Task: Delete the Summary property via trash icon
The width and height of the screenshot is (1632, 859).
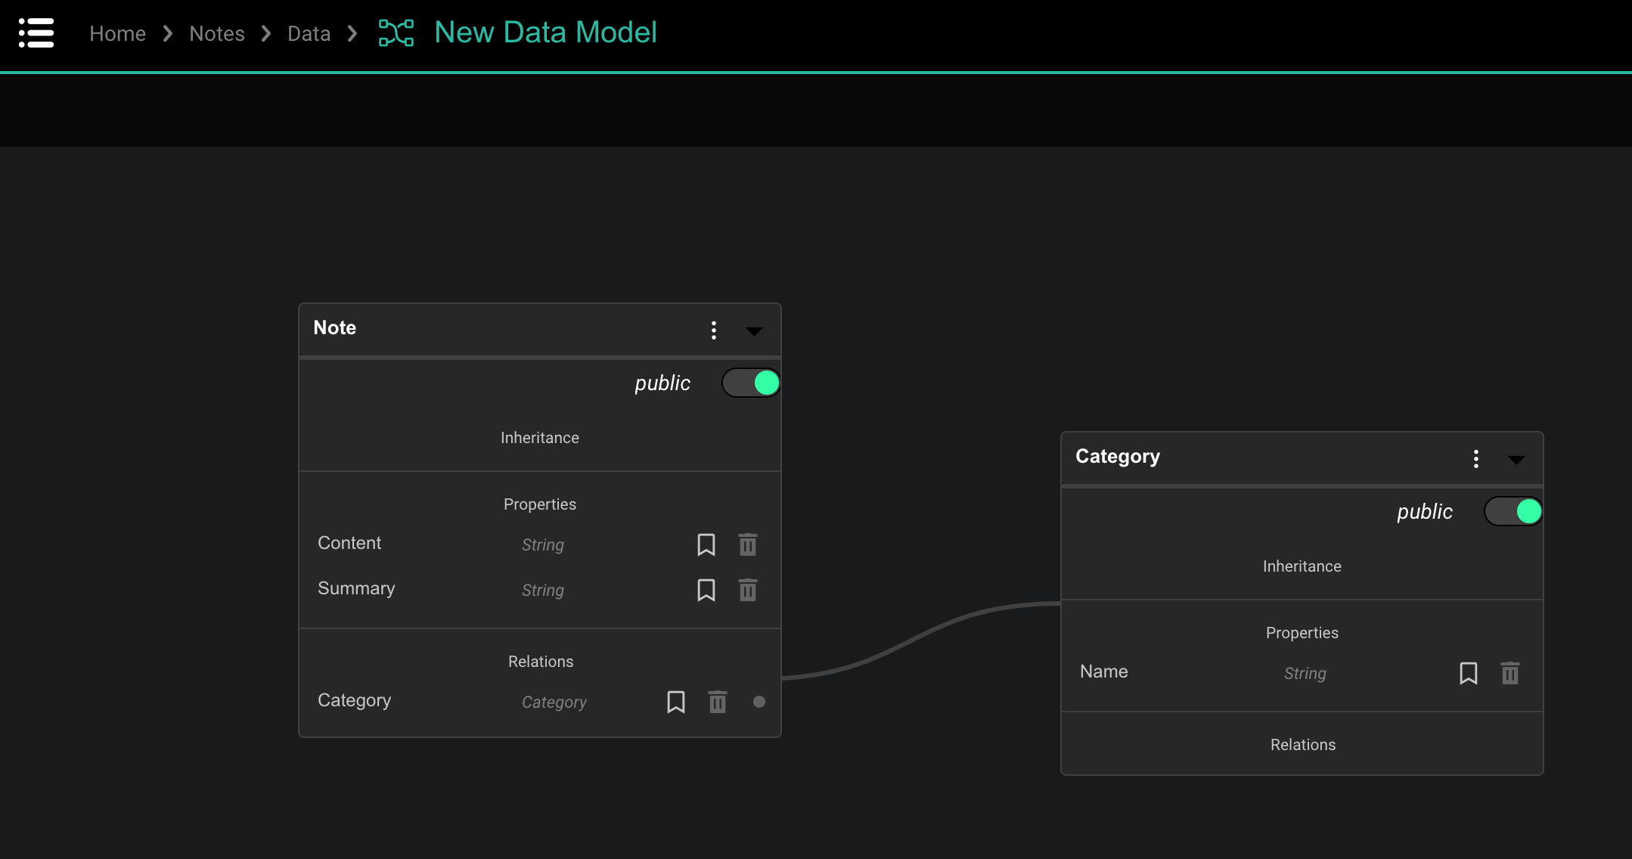Action: click(x=747, y=590)
